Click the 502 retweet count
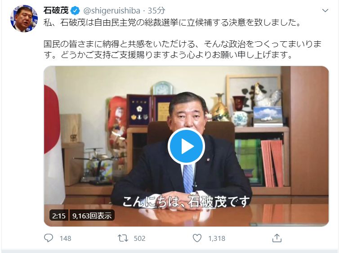The width and height of the screenshot is (339, 253). [139, 238]
